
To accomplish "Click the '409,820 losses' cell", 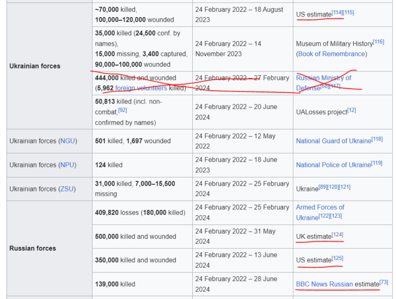I will tap(142, 213).
